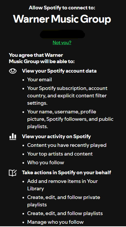Open the 'Not you?' link
Image resolution: width=126 pixels, height=227 pixels.
62,42
